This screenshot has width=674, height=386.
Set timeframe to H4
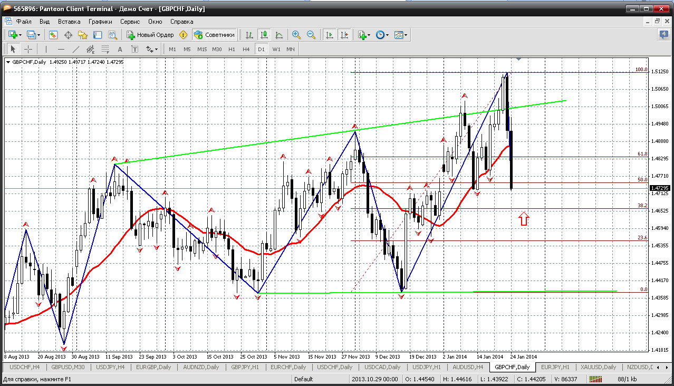(x=246, y=49)
